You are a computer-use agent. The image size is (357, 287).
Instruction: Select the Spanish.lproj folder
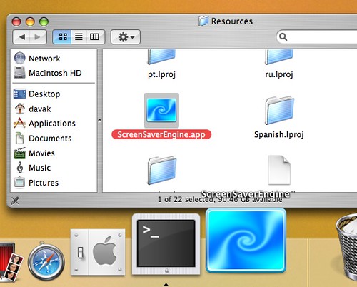tap(279, 111)
